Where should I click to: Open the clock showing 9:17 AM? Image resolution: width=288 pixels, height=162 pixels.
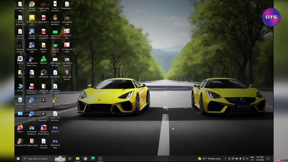point(260,159)
